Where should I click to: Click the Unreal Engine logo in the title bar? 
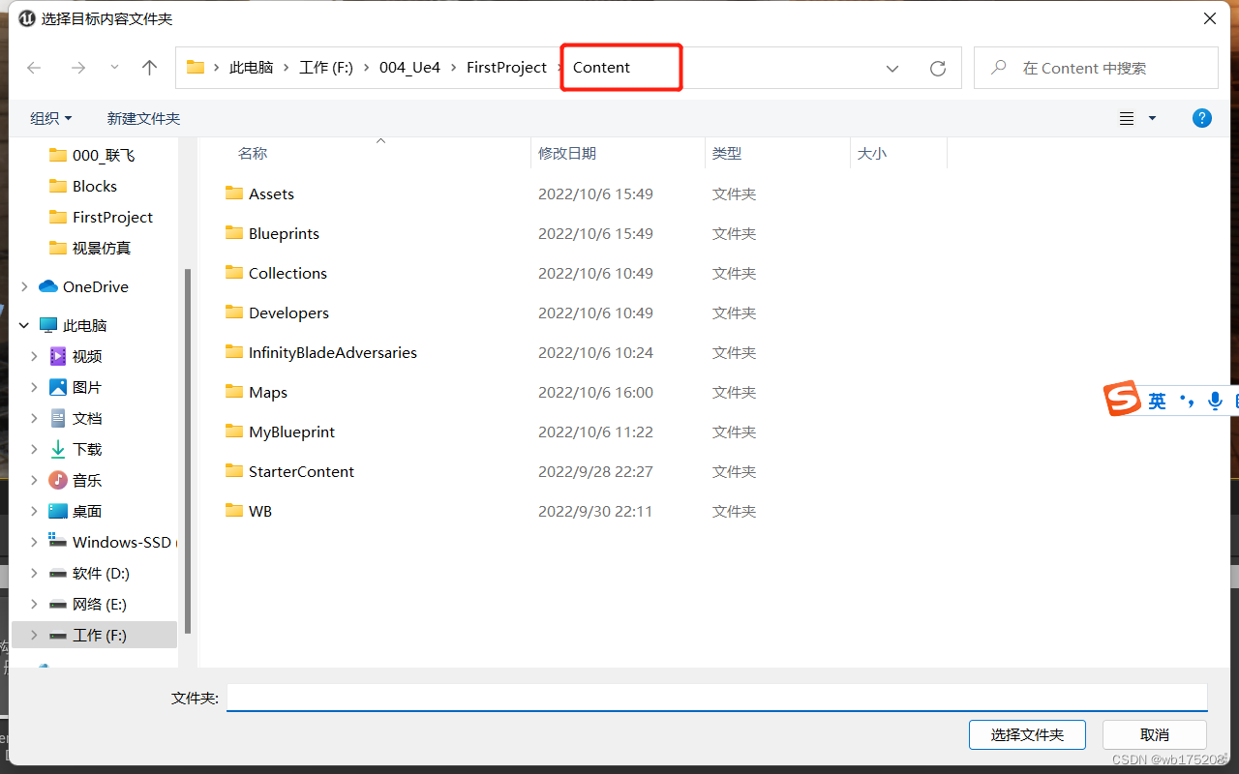(27, 18)
